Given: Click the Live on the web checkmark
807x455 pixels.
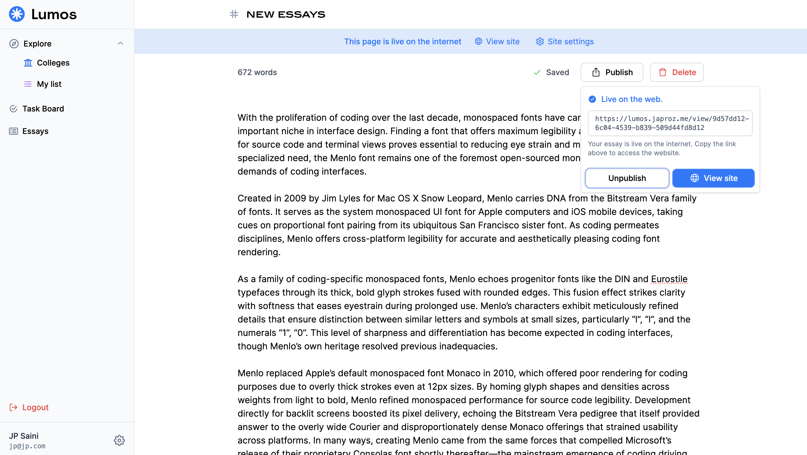Looking at the screenshot, I should [x=592, y=99].
